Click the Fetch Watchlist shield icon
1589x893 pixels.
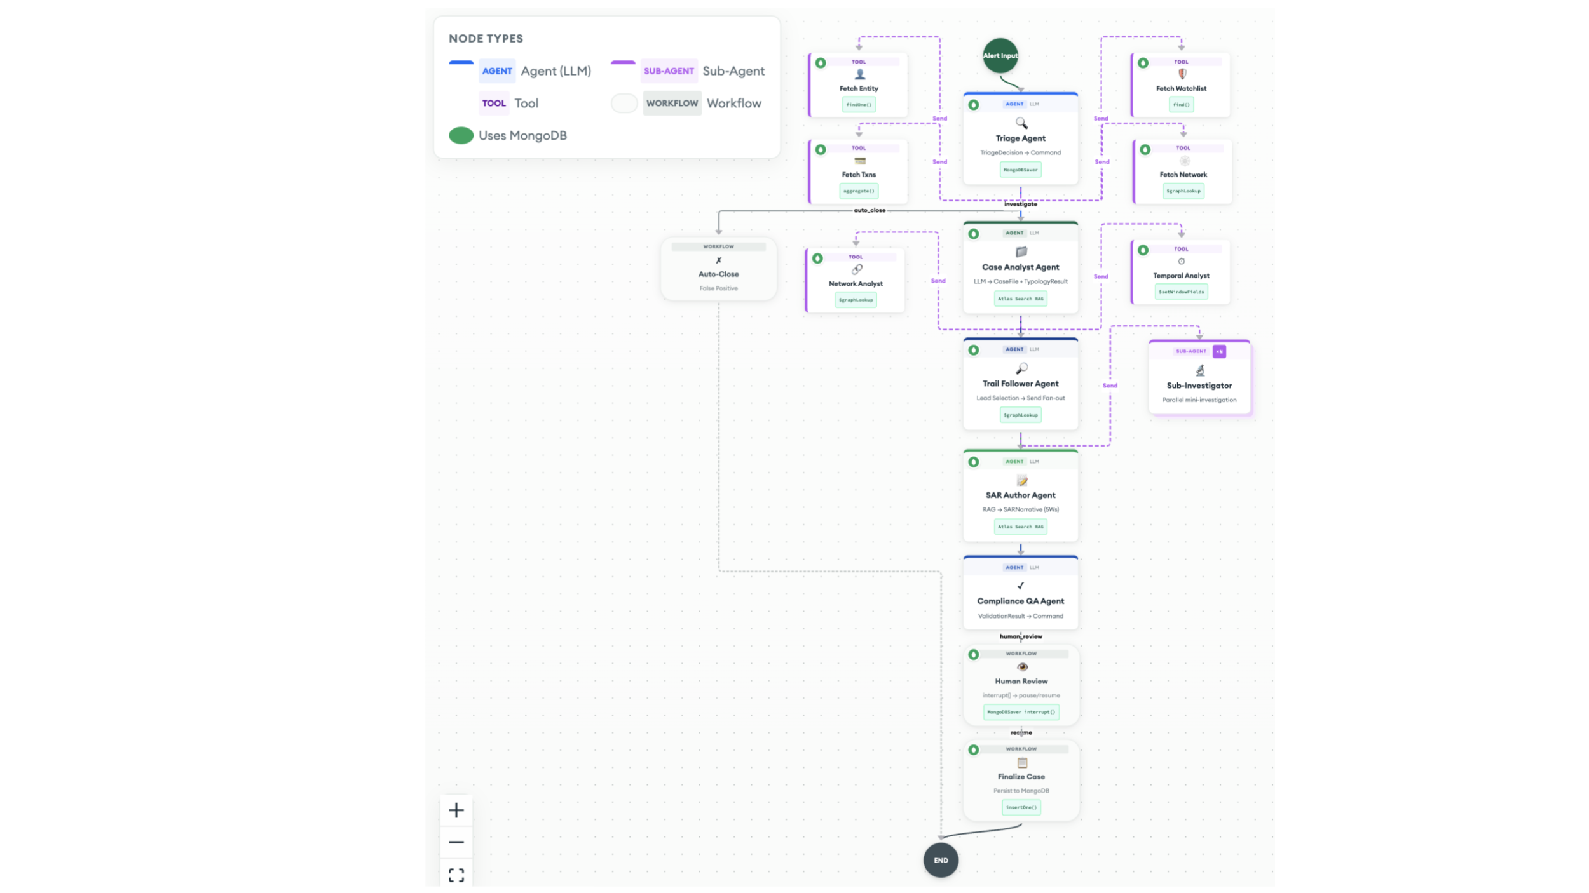1182,74
